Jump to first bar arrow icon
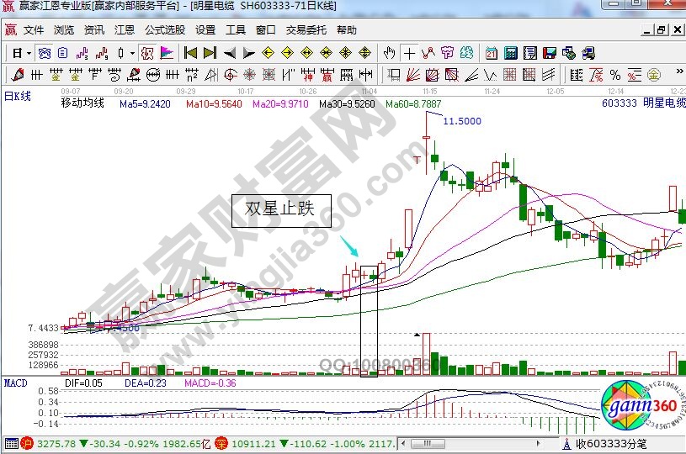Viewport: 686px width, 454px height. click(190, 52)
